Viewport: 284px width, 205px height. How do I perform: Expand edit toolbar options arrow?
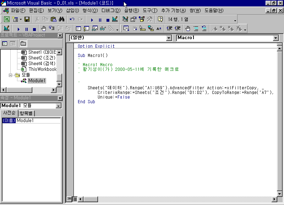[x=245, y=30]
